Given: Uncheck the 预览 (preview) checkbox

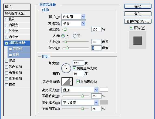Looking at the screenshot, I should (131, 28).
